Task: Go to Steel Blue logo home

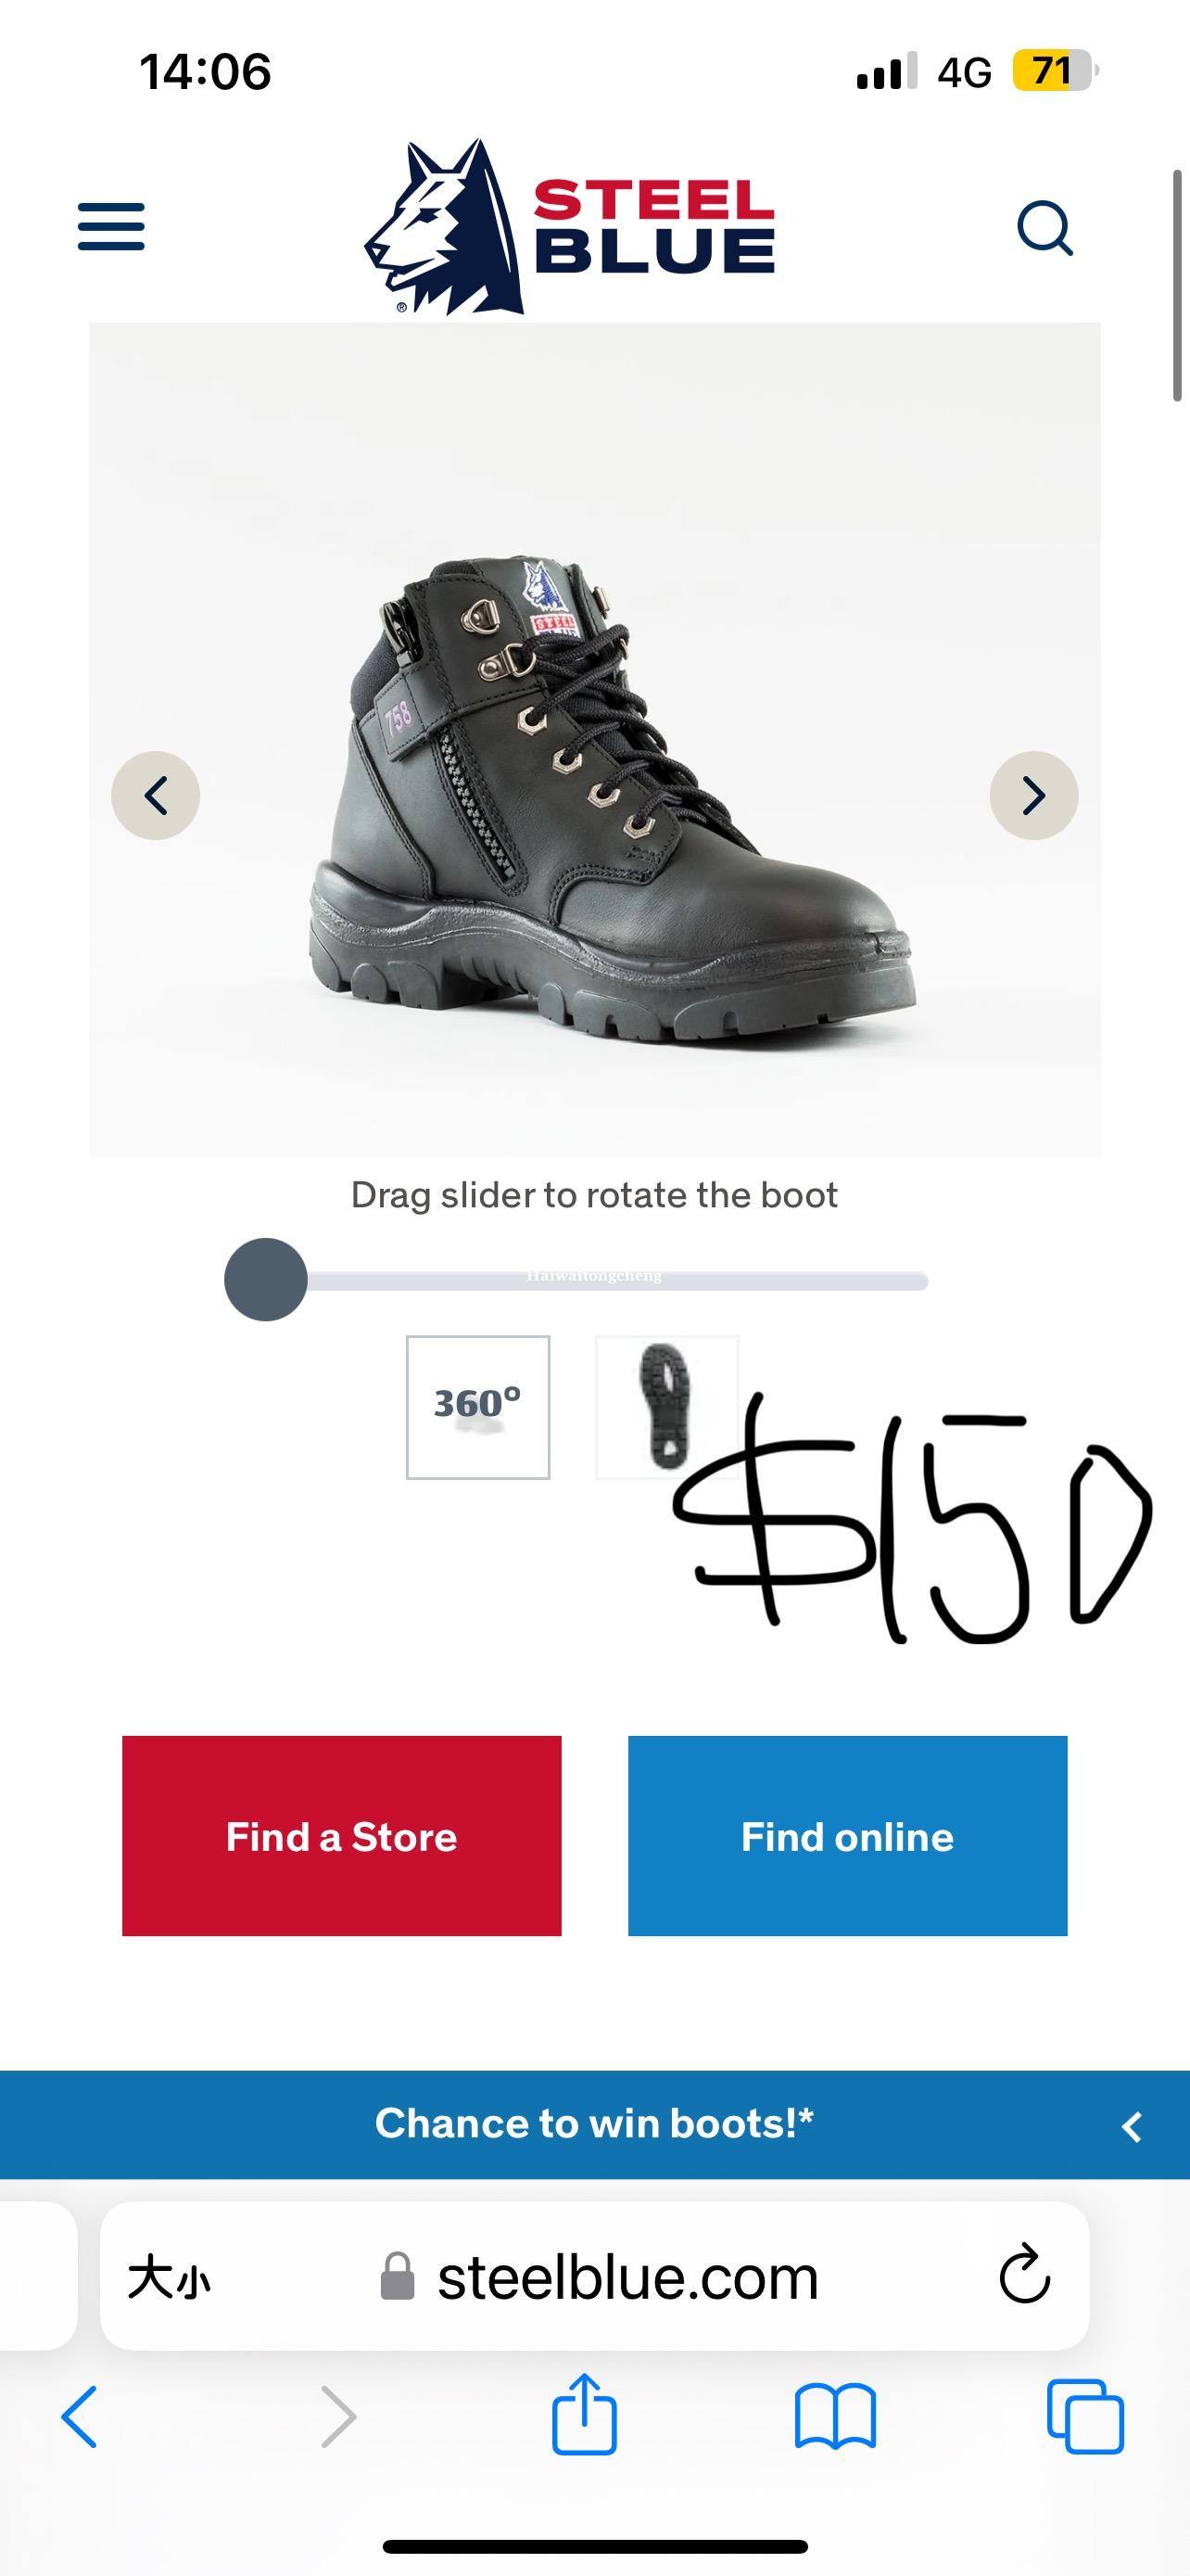Action: tap(568, 227)
